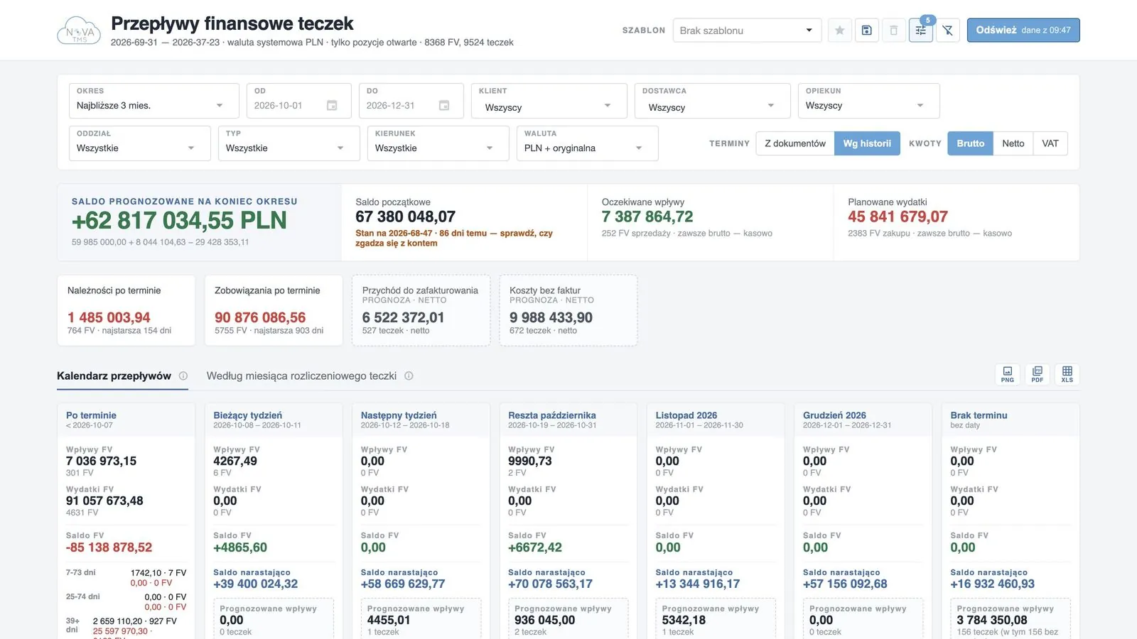Show info icon beside Kalendarz przepływów
Image resolution: width=1137 pixels, height=639 pixels.
[183, 376]
